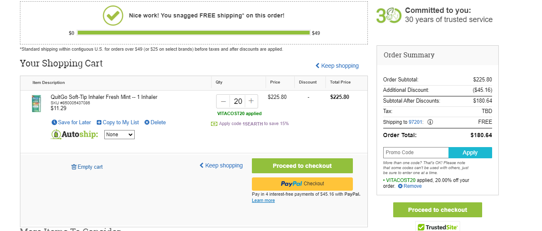542x231 pixels.
Task: Click the 30 years service badge icon
Action: pyautogui.click(x=389, y=15)
